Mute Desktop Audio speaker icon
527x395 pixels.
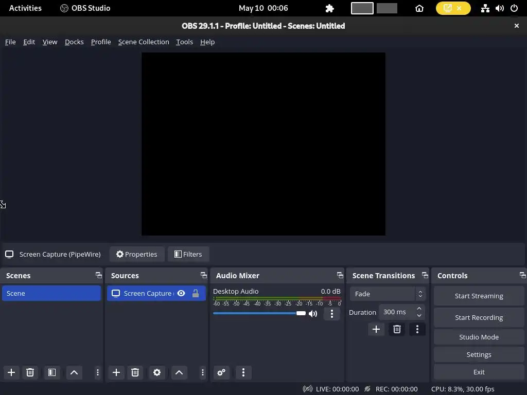pos(313,314)
